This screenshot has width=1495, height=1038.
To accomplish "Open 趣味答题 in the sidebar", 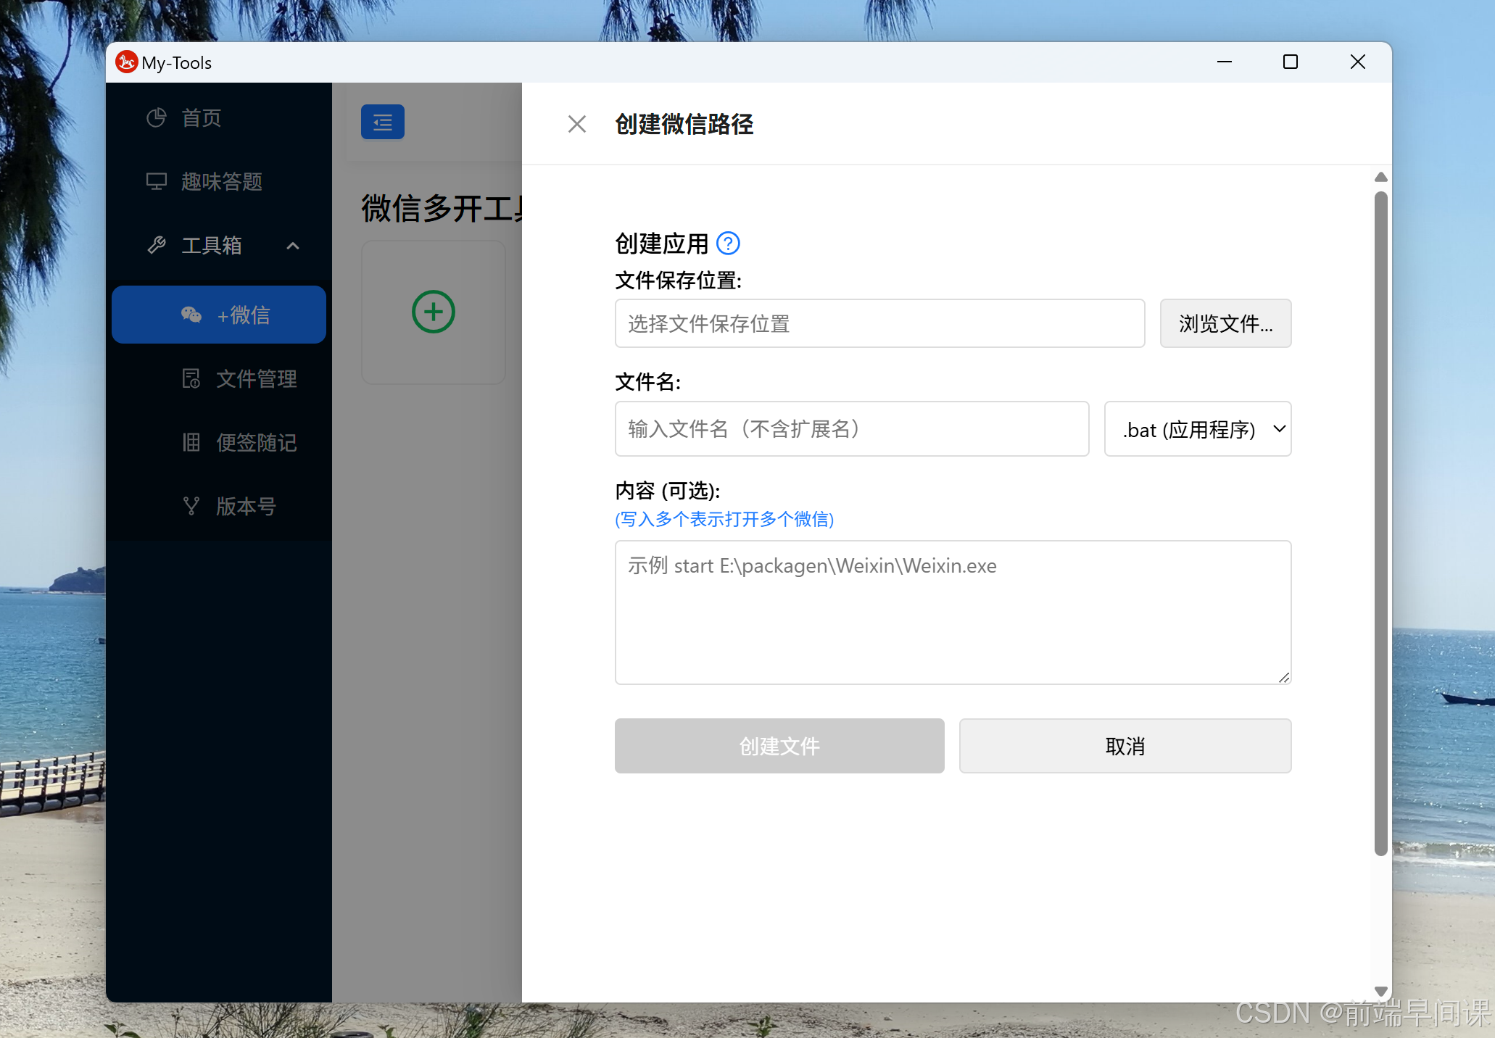I will (x=219, y=181).
